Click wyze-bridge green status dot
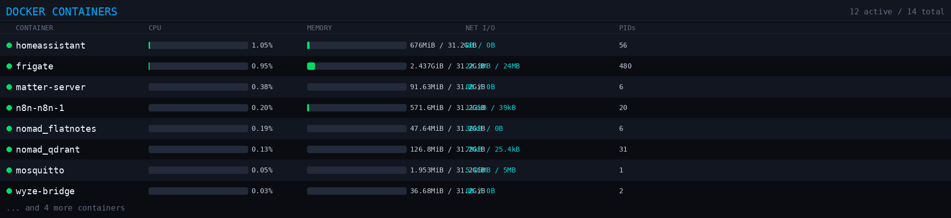This screenshot has width=951, height=218. coord(9,191)
